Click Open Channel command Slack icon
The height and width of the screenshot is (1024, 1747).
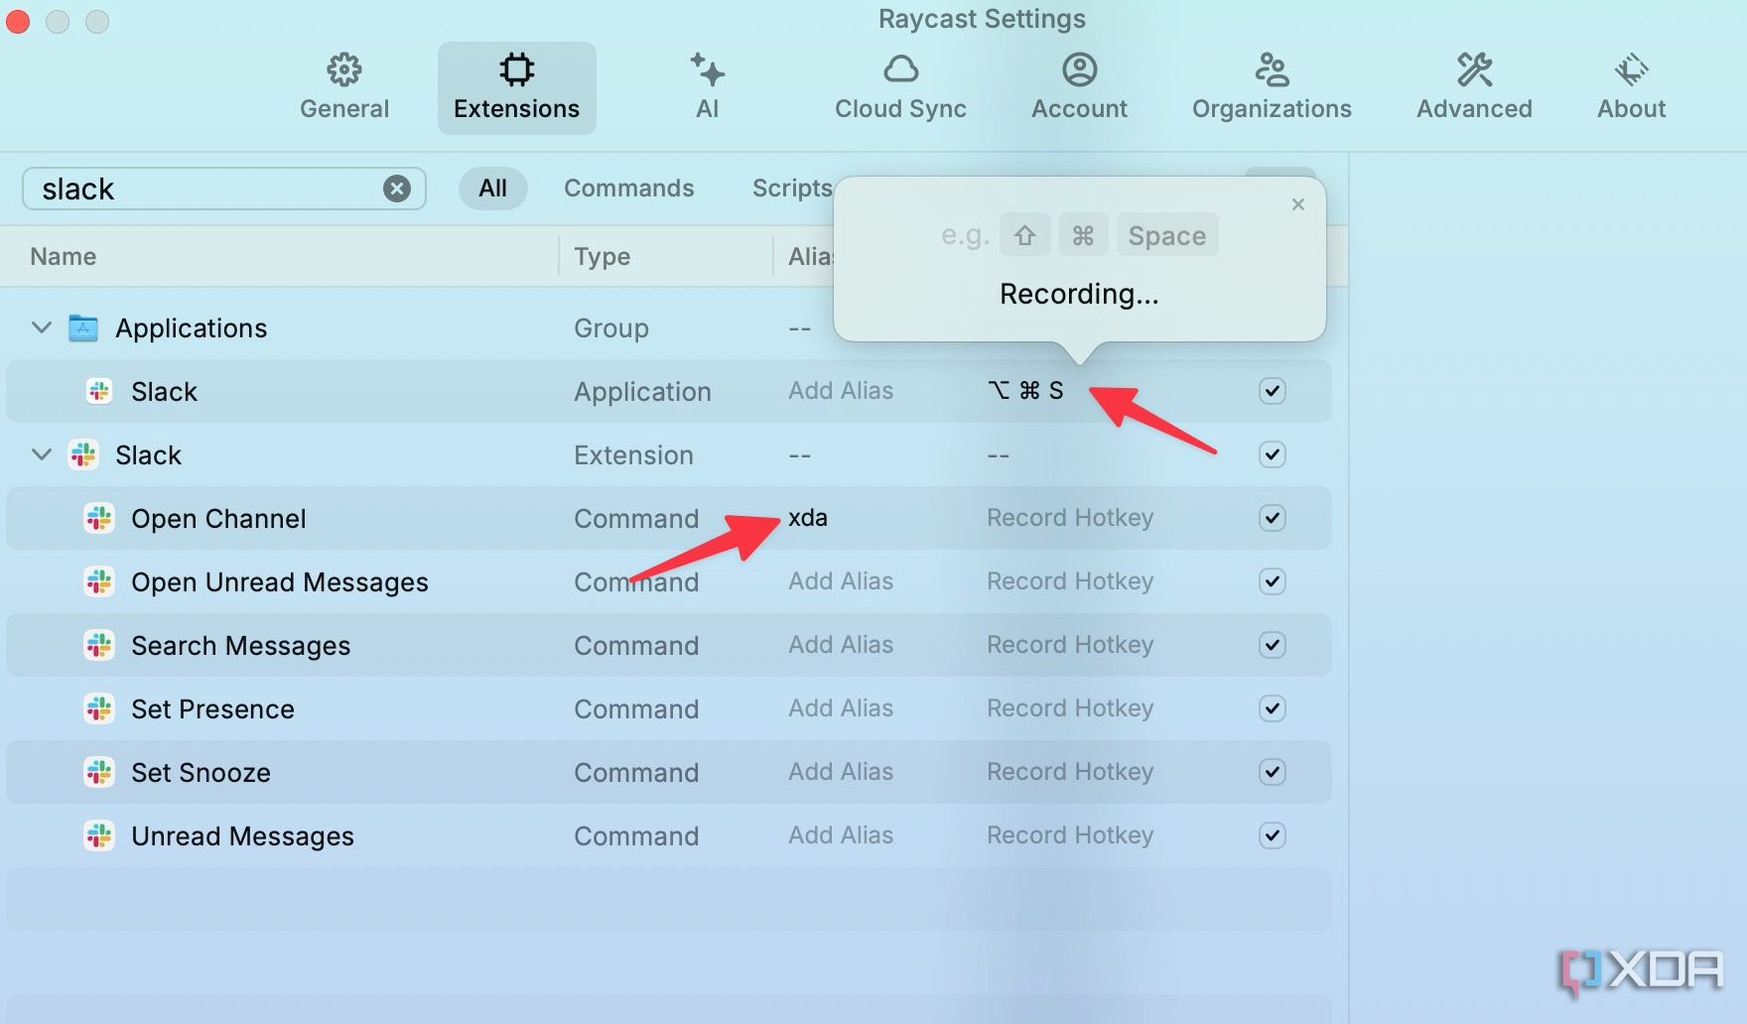99,518
